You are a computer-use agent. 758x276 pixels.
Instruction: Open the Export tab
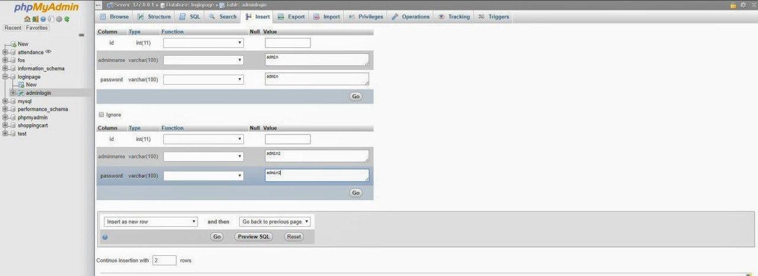(x=291, y=17)
